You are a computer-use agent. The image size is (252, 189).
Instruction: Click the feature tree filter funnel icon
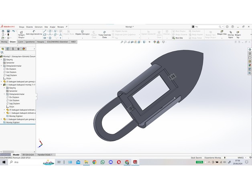(2, 53)
